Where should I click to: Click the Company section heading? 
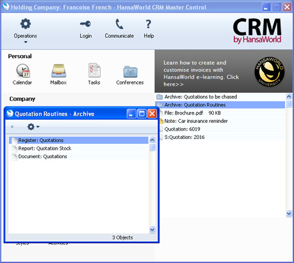(x=22, y=99)
